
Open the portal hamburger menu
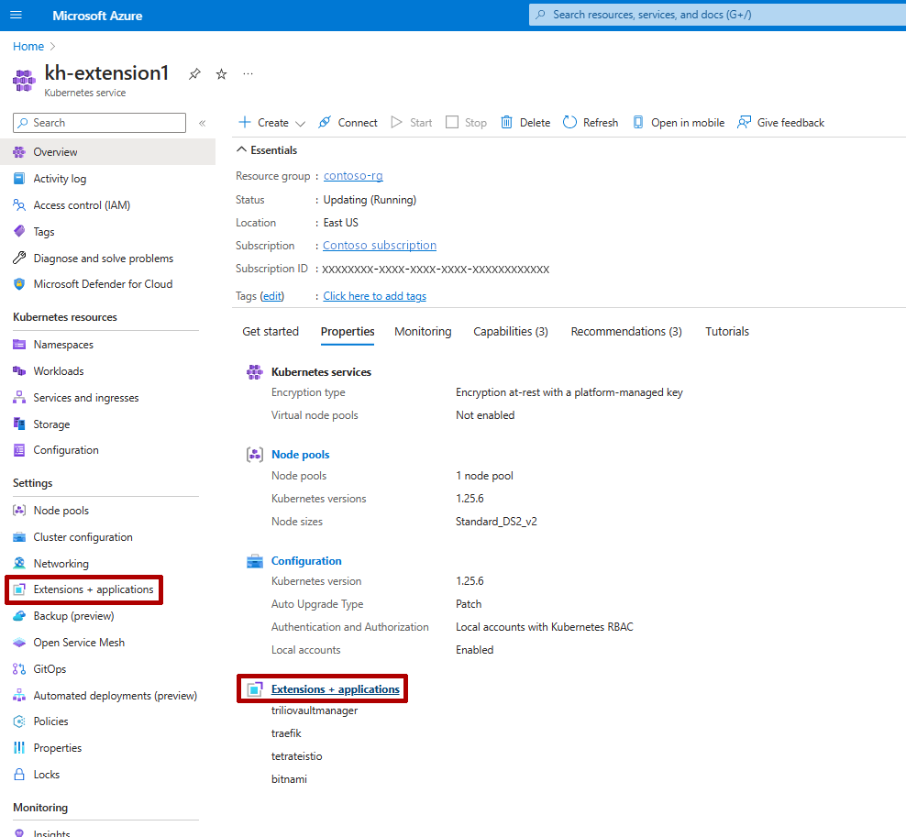tap(16, 16)
